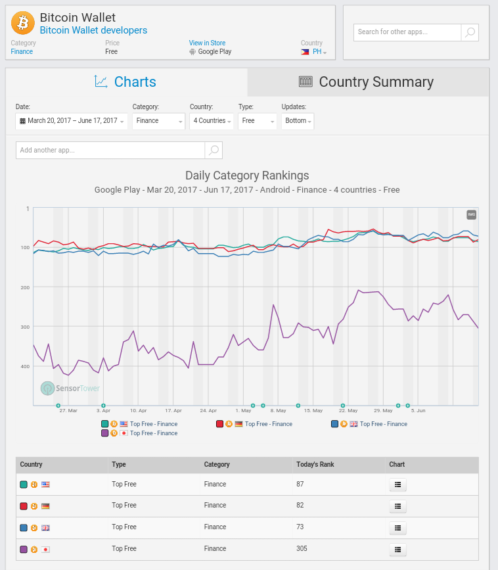The height and width of the screenshot is (570, 498).
Task: Open chart list for UK row
Action: (x=397, y=527)
